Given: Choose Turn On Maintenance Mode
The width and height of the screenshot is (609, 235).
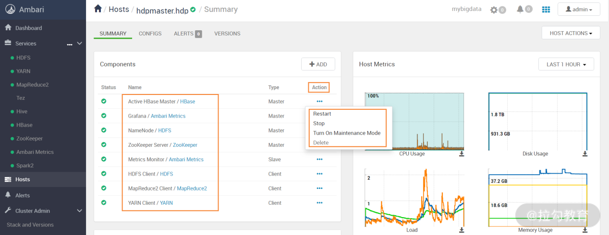Looking at the screenshot, I should point(347,133).
